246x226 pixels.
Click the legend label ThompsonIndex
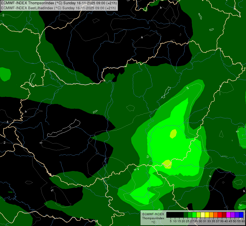(x=153, y=218)
